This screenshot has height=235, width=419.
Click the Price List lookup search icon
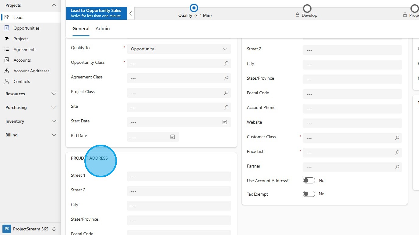tap(397, 153)
